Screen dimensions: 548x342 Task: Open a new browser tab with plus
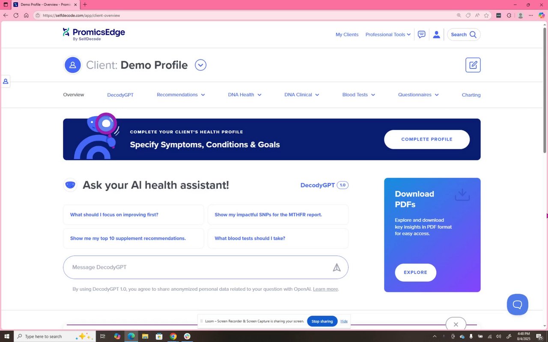pyautogui.click(x=85, y=5)
